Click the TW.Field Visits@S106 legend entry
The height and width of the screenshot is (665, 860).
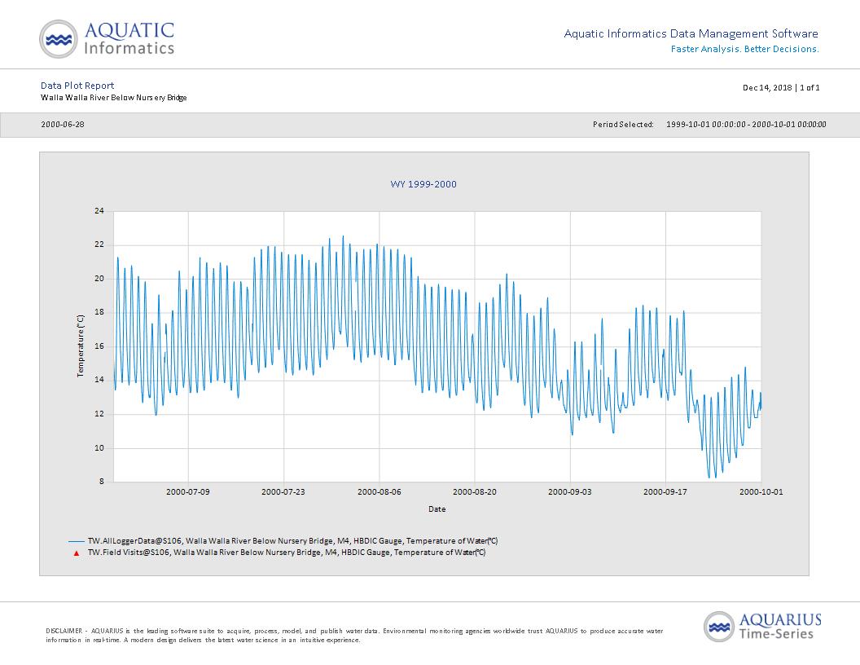click(287, 553)
